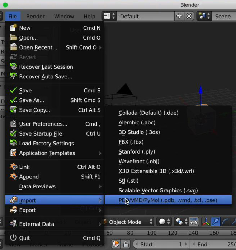The width and height of the screenshot is (236, 250).
Task: Click the Scene name field
Action: [x=224, y=16]
